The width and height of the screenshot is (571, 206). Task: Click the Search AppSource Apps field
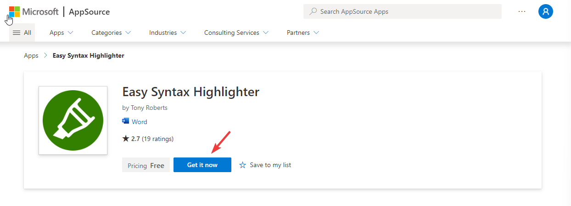[x=403, y=11]
